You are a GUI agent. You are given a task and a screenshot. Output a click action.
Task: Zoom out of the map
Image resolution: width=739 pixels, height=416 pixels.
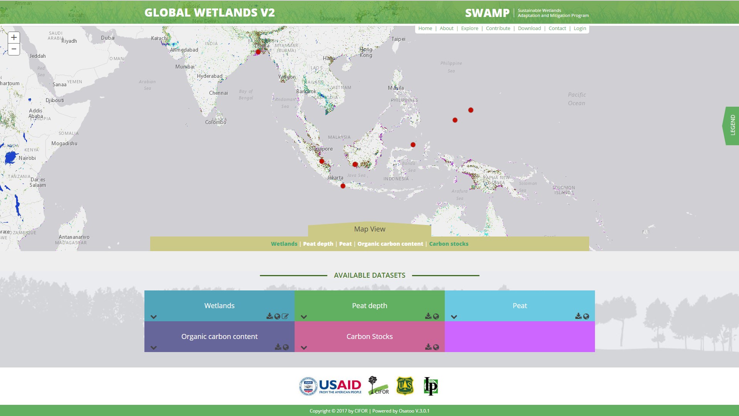pyautogui.click(x=14, y=49)
